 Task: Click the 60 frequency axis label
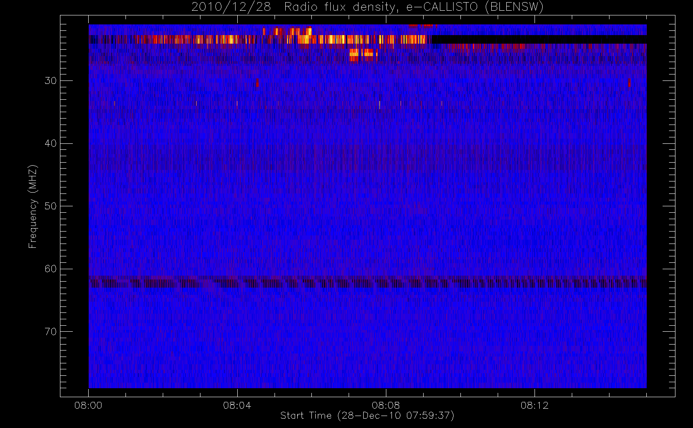pyautogui.click(x=51, y=269)
